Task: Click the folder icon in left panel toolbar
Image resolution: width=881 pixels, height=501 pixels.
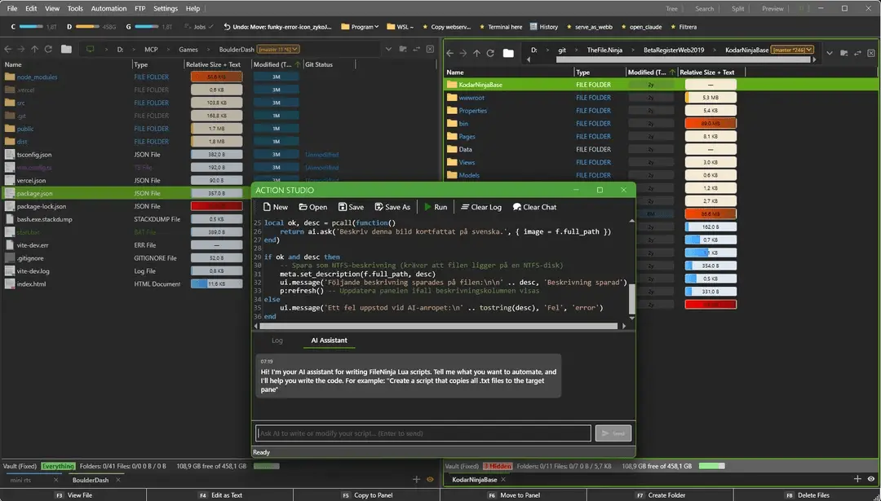Action: (x=66, y=50)
